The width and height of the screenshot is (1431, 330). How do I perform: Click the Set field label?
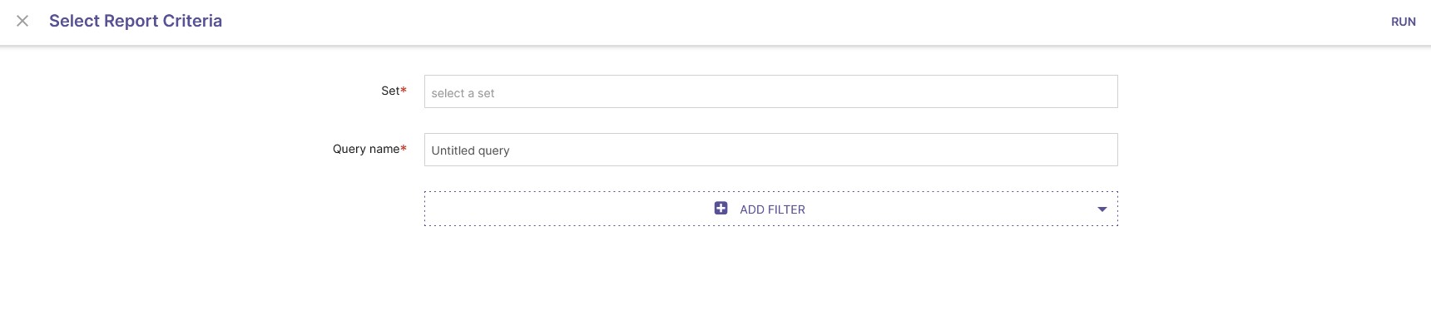pyautogui.click(x=390, y=91)
